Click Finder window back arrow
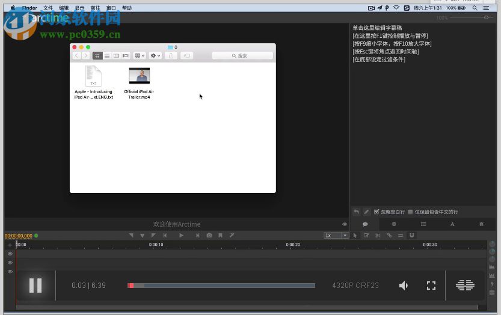501x315 pixels. [x=76, y=55]
